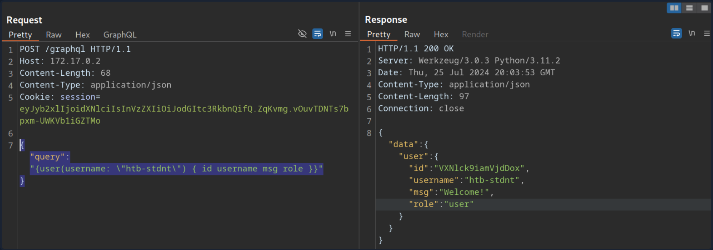Viewport: 713px width, 250px height.
Task: Toggle hide non-printable characters eye icon in Request
Action: click(x=302, y=34)
